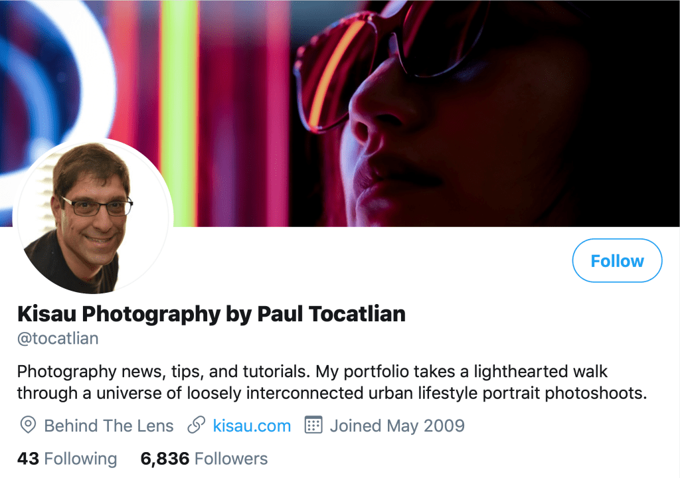This screenshot has height=478, width=680.
Task: Select the @tocatlian username handle
Action: click(x=57, y=338)
